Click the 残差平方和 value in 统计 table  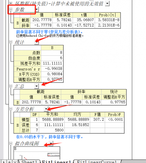[x=52, y=63]
